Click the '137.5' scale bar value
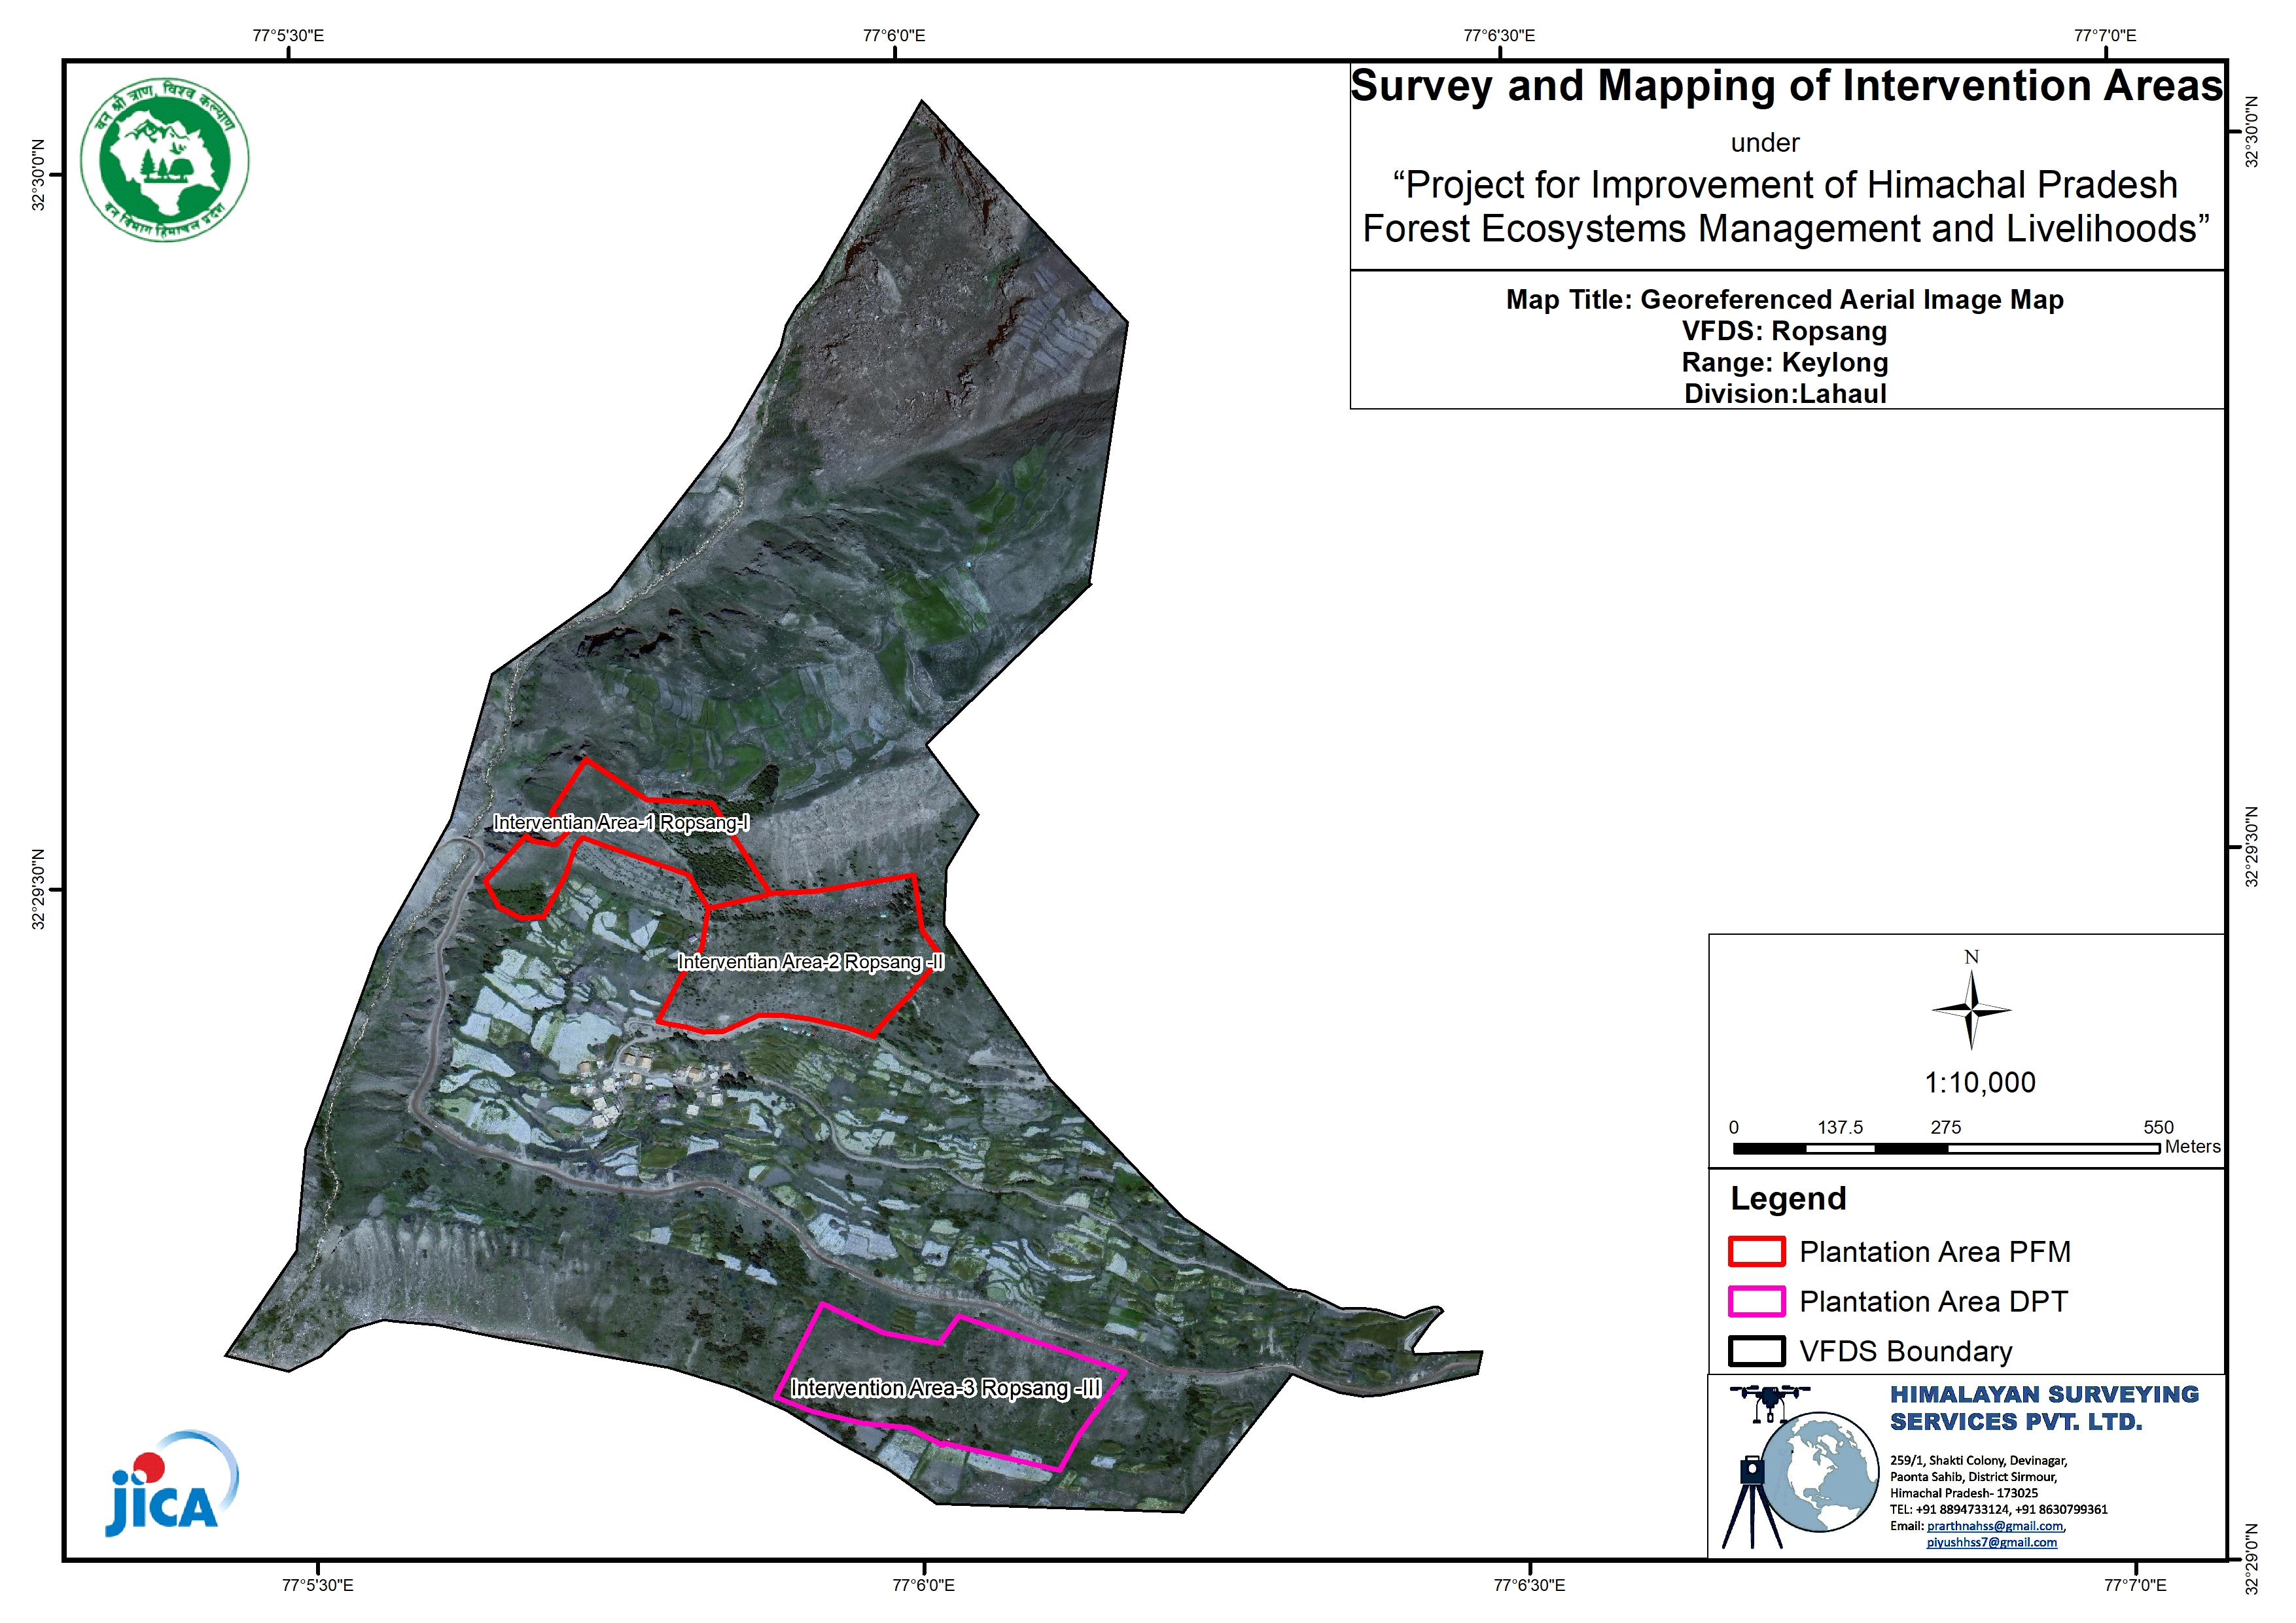Screen dimensions: 2296x1623 (x=1840, y=1128)
